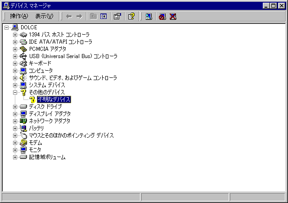Open the Properties toolbar icon
The width and height of the screenshot is (288, 203).
tap(117, 17)
